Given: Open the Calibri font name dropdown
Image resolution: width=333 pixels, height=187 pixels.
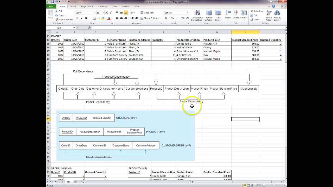Looking at the screenshot, I should tap(95, 13).
